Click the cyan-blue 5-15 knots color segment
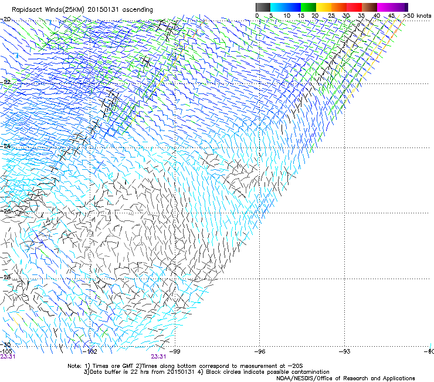The width and height of the screenshot is (434, 382). [286, 7]
